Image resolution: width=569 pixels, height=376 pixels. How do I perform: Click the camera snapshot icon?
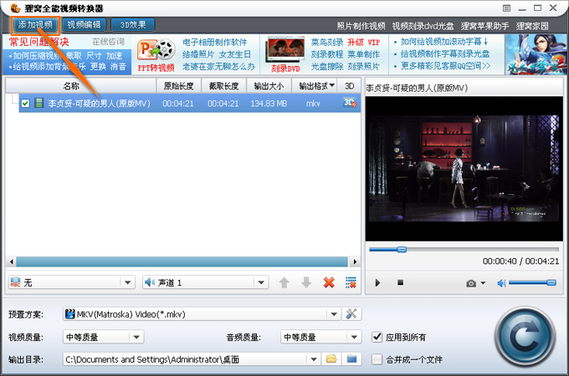pos(471,283)
